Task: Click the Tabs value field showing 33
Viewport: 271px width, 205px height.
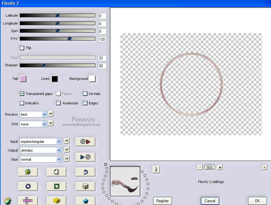Action: [102, 58]
